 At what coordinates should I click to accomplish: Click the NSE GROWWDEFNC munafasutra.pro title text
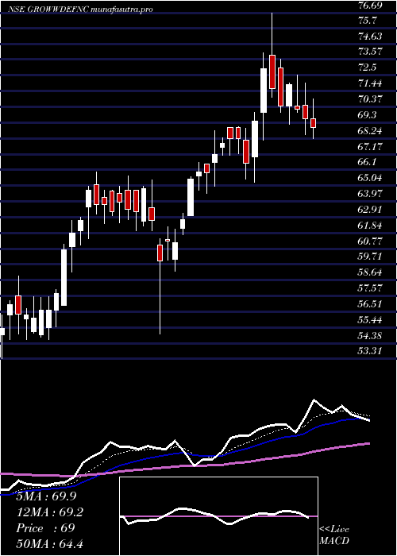tap(80, 10)
